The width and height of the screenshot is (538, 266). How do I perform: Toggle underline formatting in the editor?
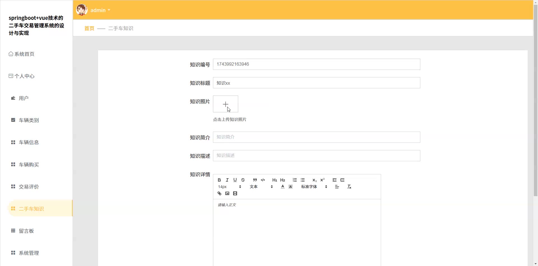235,180
